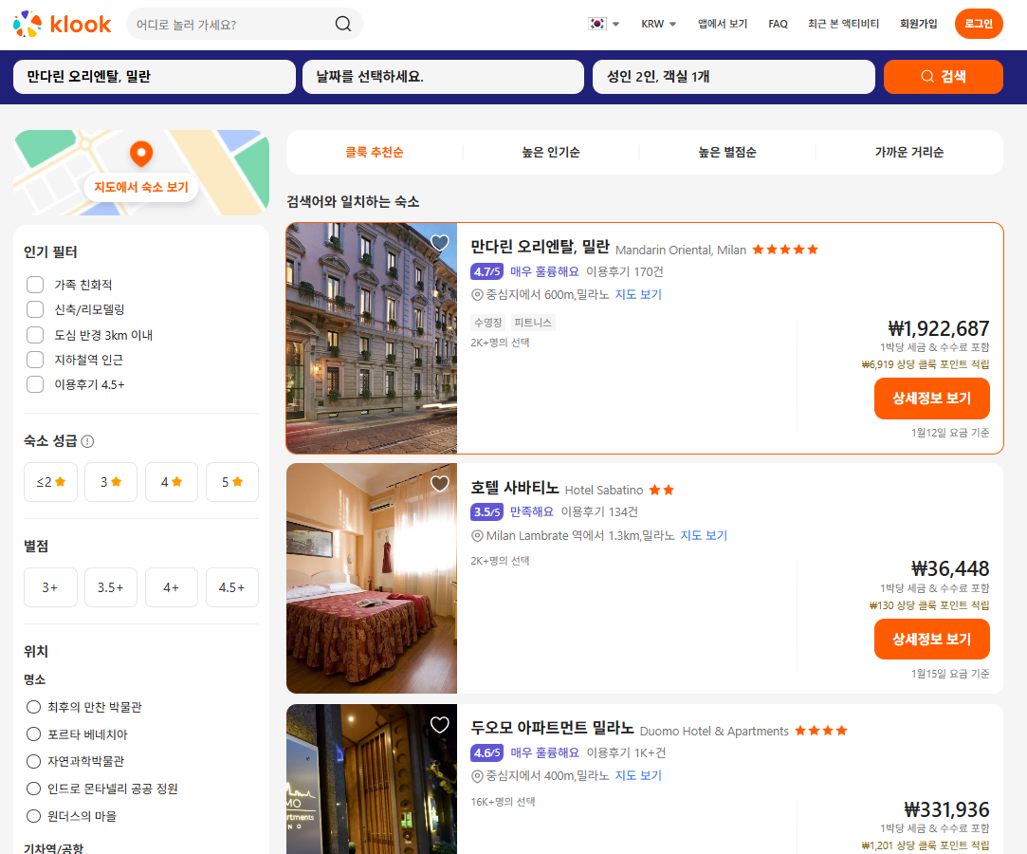Select the ≤2 star class filter

point(50,482)
